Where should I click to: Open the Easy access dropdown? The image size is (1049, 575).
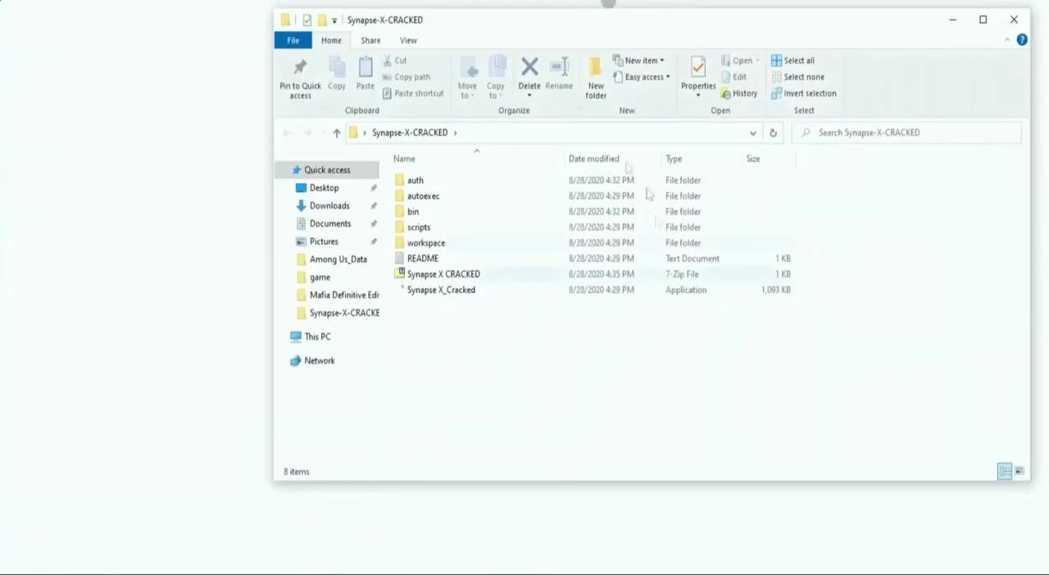pyautogui.click(x=641, y=77)
